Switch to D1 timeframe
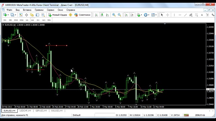 point(38,20)
